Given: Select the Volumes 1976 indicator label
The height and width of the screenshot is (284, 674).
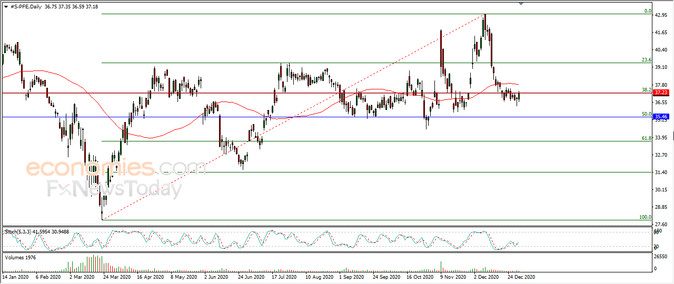Looking at the screenshot, I should click(20, 257).
